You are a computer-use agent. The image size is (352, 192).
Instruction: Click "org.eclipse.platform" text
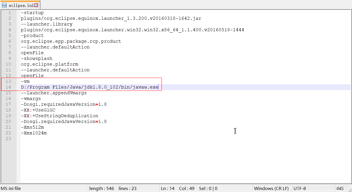(x=50, y=64)
